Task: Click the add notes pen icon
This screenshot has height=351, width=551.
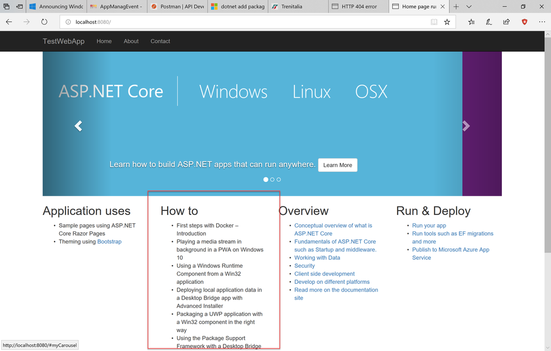Action: (x=489, y=21)
